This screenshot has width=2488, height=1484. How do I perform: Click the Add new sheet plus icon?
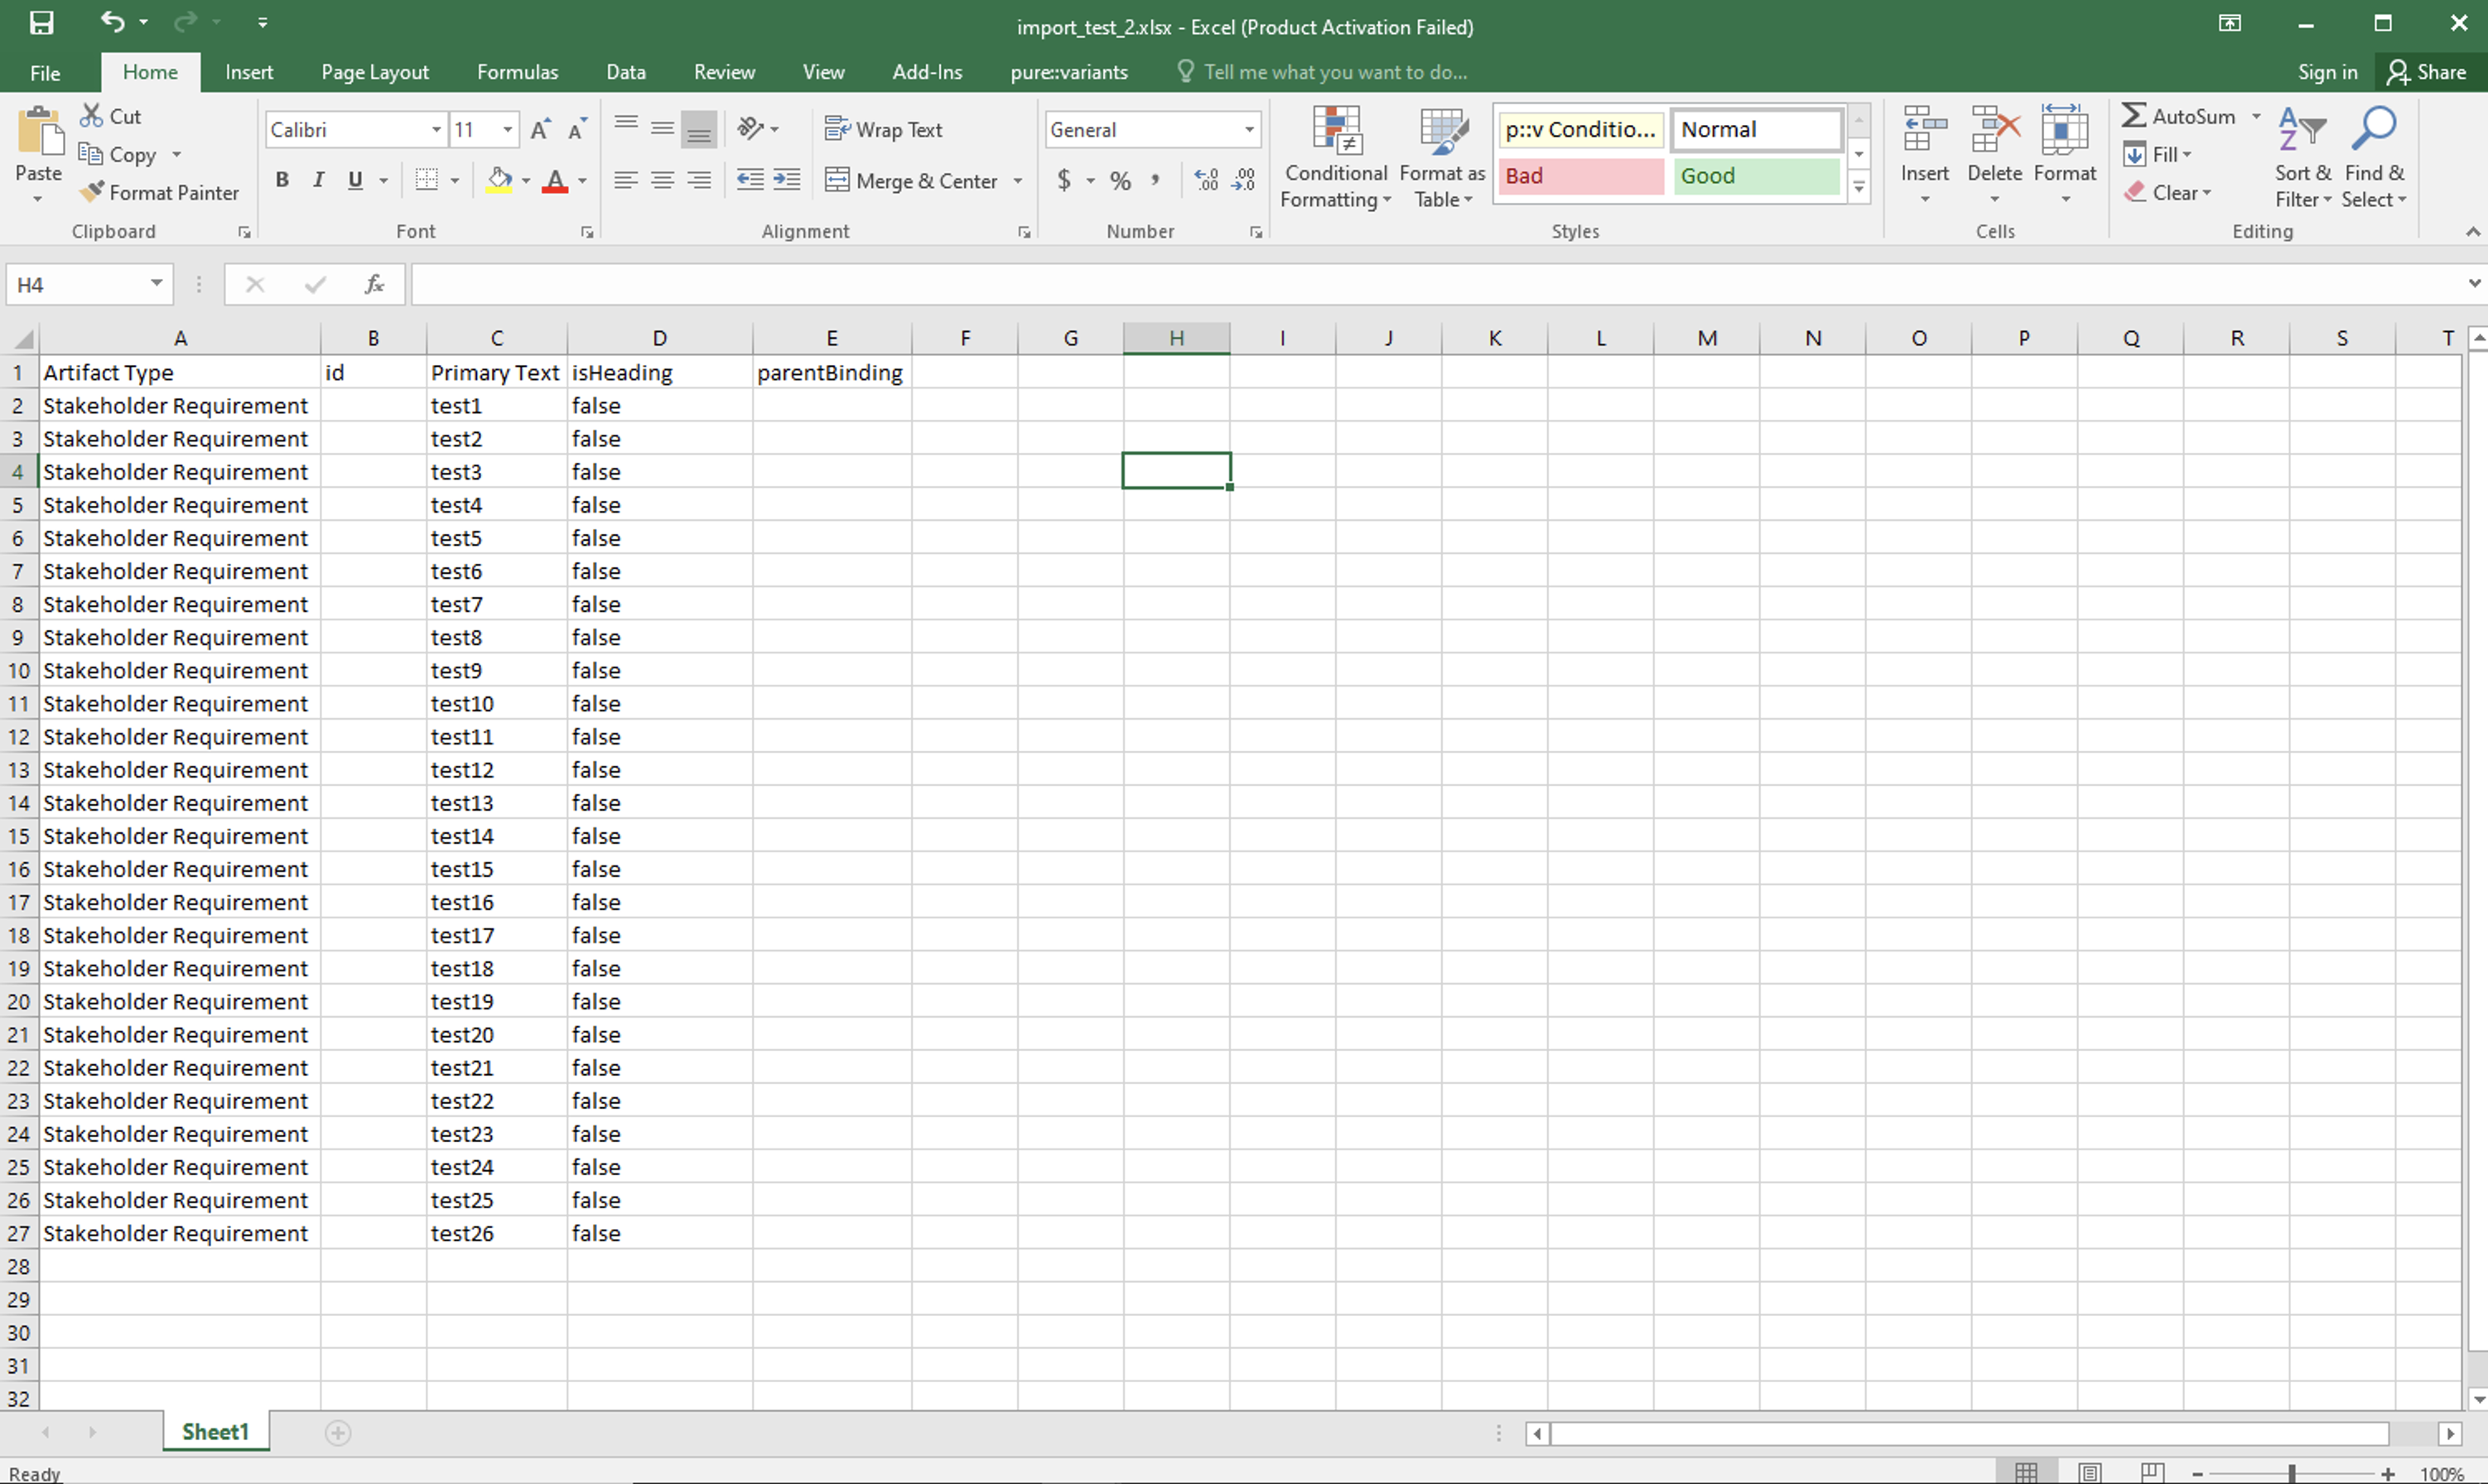coord(338,1433)
